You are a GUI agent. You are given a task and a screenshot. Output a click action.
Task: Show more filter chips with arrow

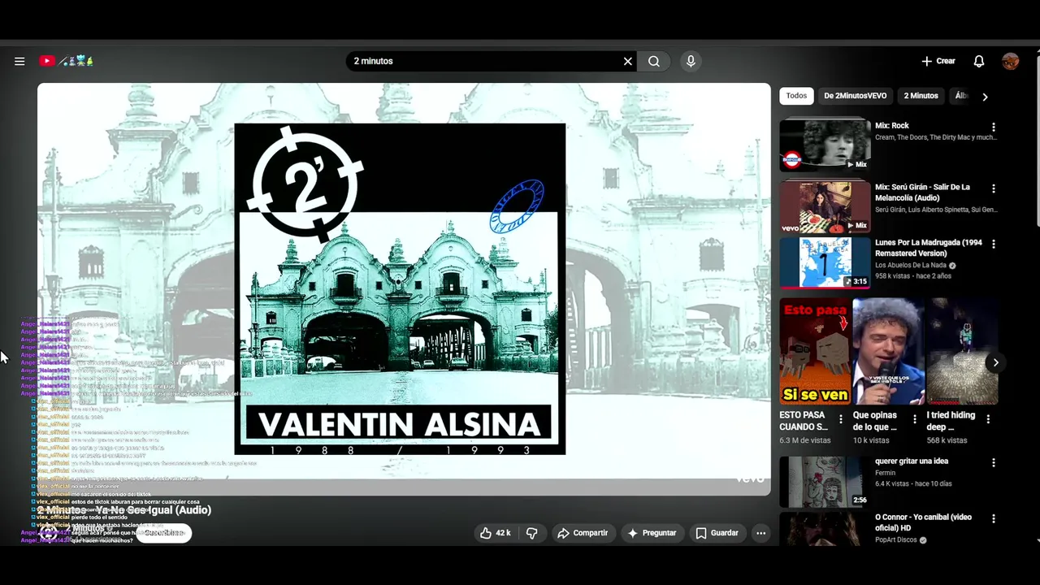pos(985,97)
